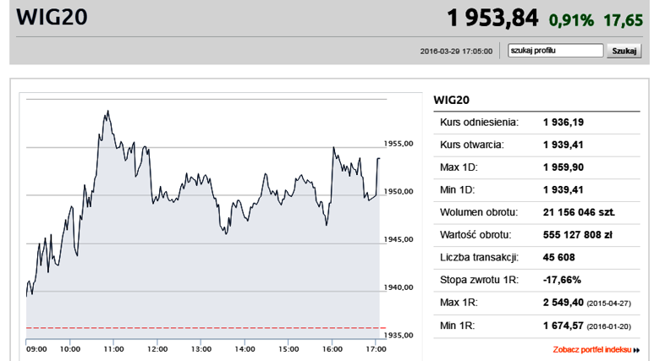The width and height of the screenshot is (665, 361).
Task: Click the 'szukaj profilu' search field
Action: [555, 51]
